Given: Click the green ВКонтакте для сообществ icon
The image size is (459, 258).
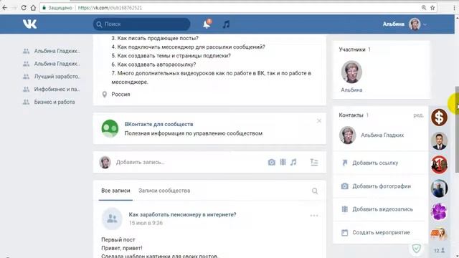Looking at the screenshot, I should click(x=110, y=128).
